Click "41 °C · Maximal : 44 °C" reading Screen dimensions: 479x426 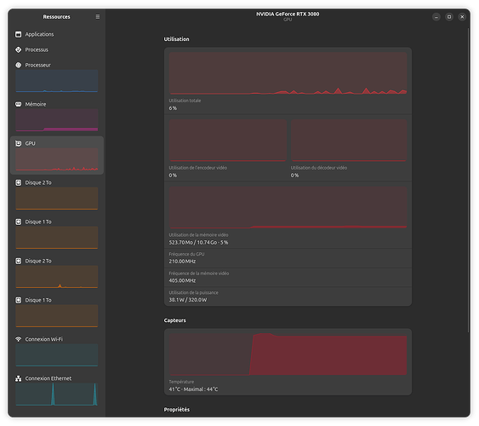(193, 389)
